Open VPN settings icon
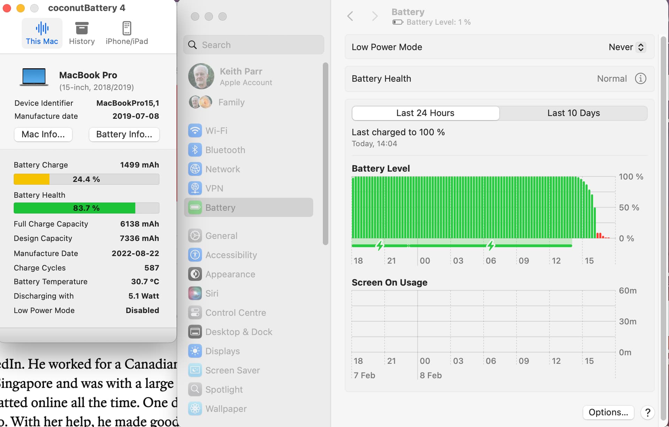Screen dimensions: 669x427 pos(195,188)
